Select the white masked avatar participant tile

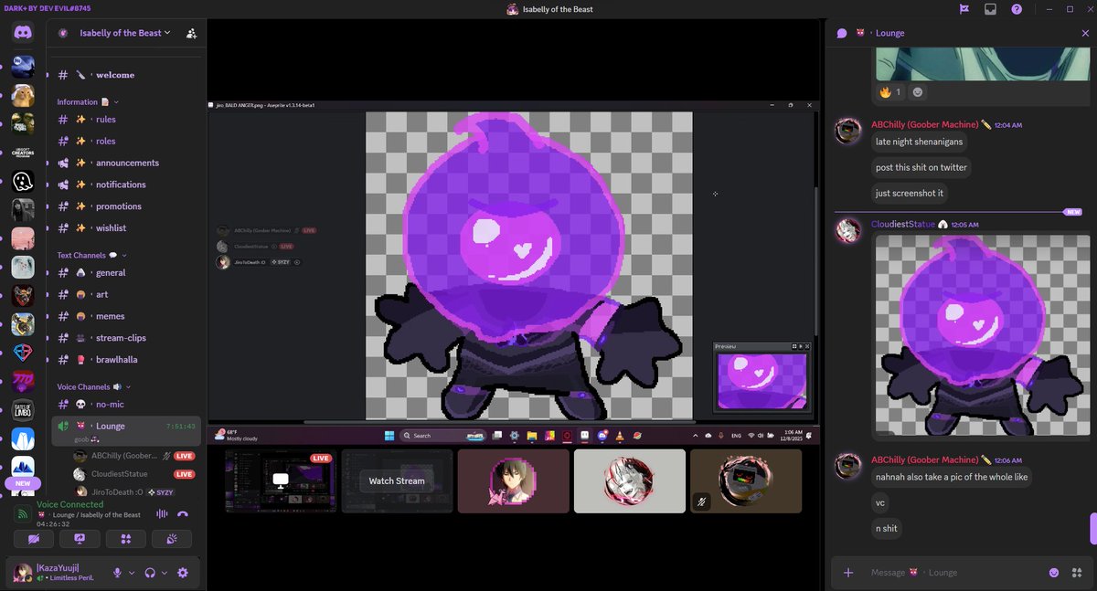[629, 480]
